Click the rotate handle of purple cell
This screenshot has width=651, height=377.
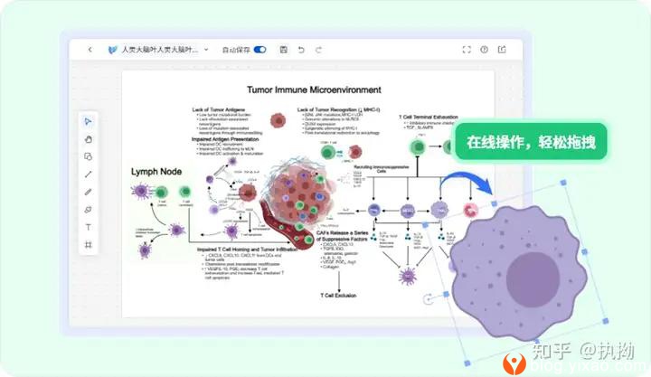pos(428,299)
